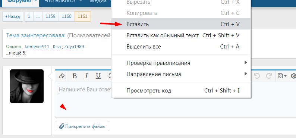Open user profile Ольхен

[x=13, y=47]
